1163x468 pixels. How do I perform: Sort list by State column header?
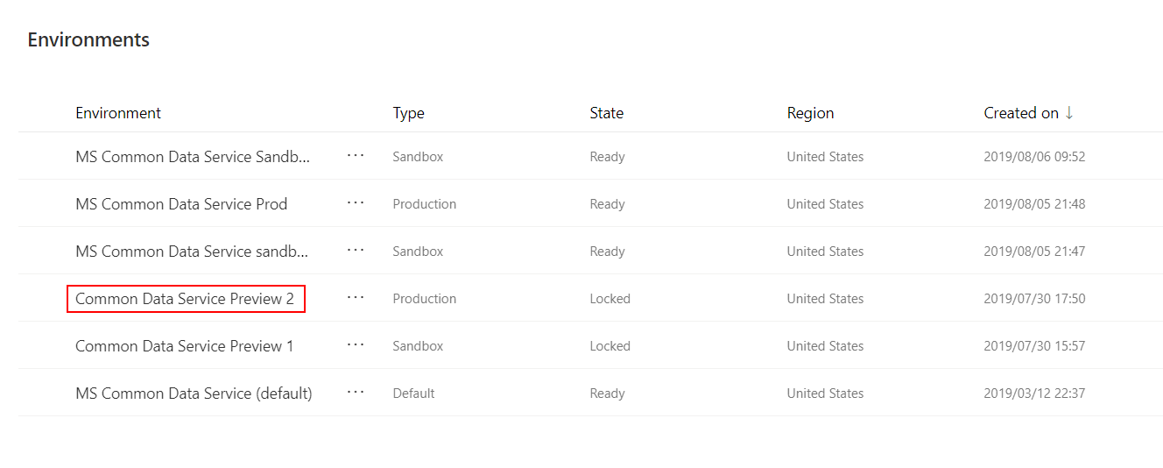606,113
